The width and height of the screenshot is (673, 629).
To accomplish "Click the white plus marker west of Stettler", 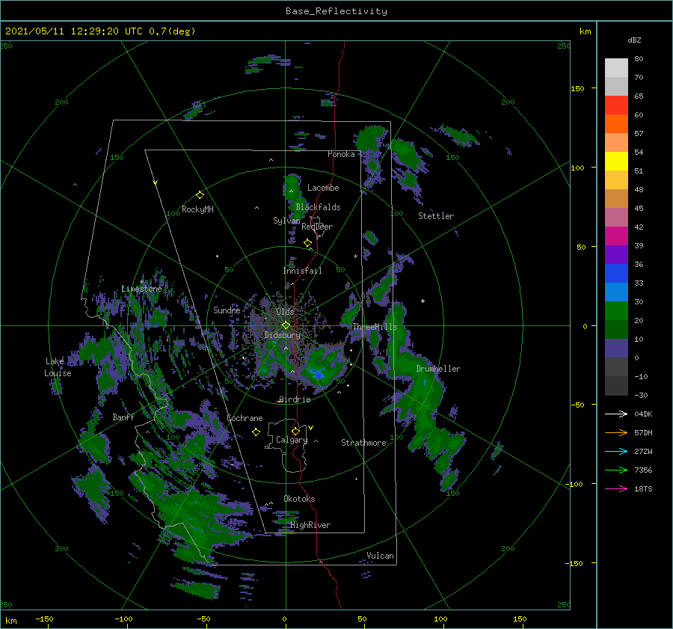I will [x=422, y=301].
